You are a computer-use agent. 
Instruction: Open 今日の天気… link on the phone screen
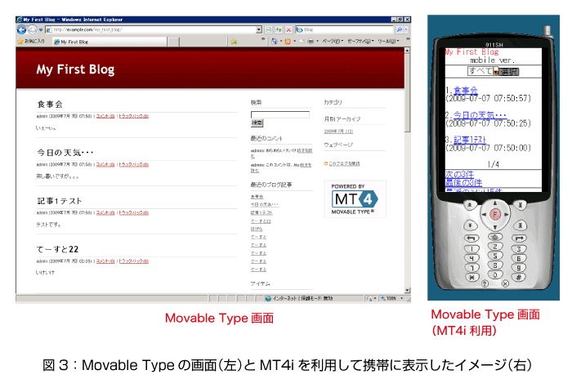[480, 115]
